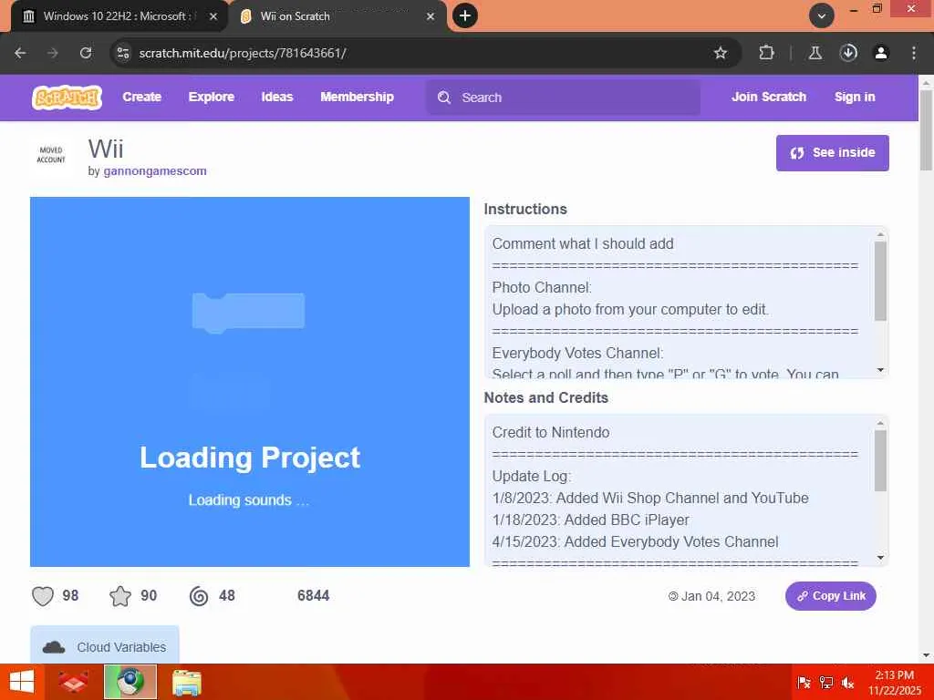This screenshot has height=700, width=934.
Task: Open the Windows Start menu
Action: (22, 682)
